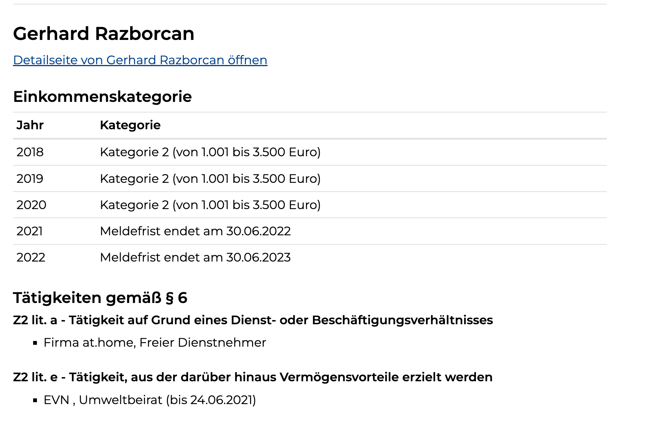Click Meldefrist endet am 30.06.2022 cell
Image resolution: width=670 pixels, height=444 pixels.
195,231
